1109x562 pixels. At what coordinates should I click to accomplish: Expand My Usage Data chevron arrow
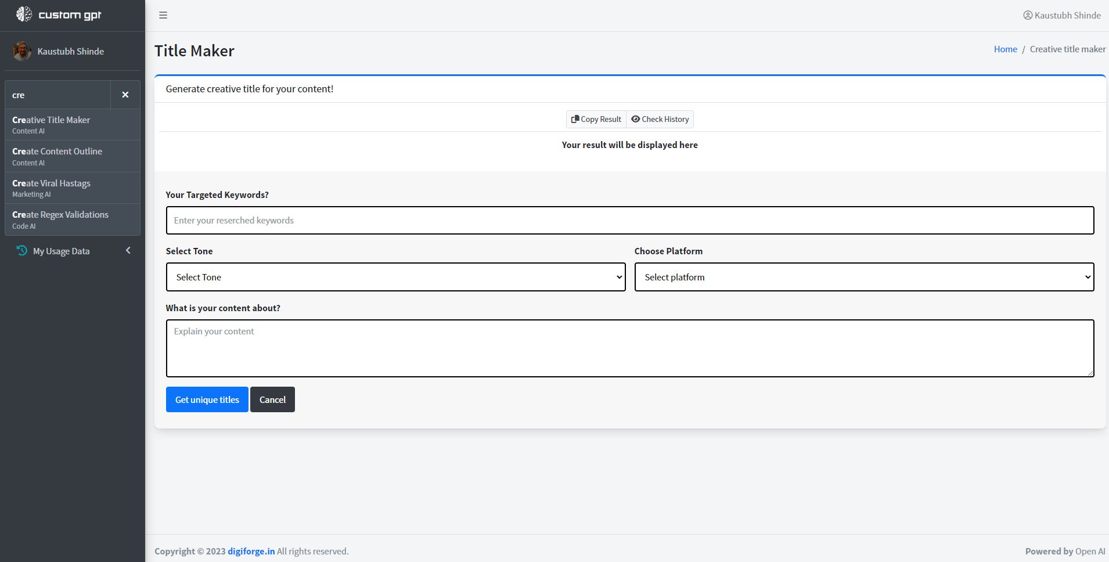[128, 251]
